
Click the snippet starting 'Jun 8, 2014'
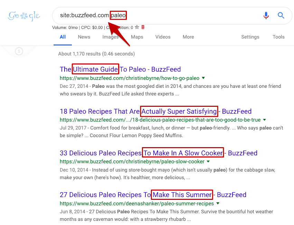click(x=166, y=215)
